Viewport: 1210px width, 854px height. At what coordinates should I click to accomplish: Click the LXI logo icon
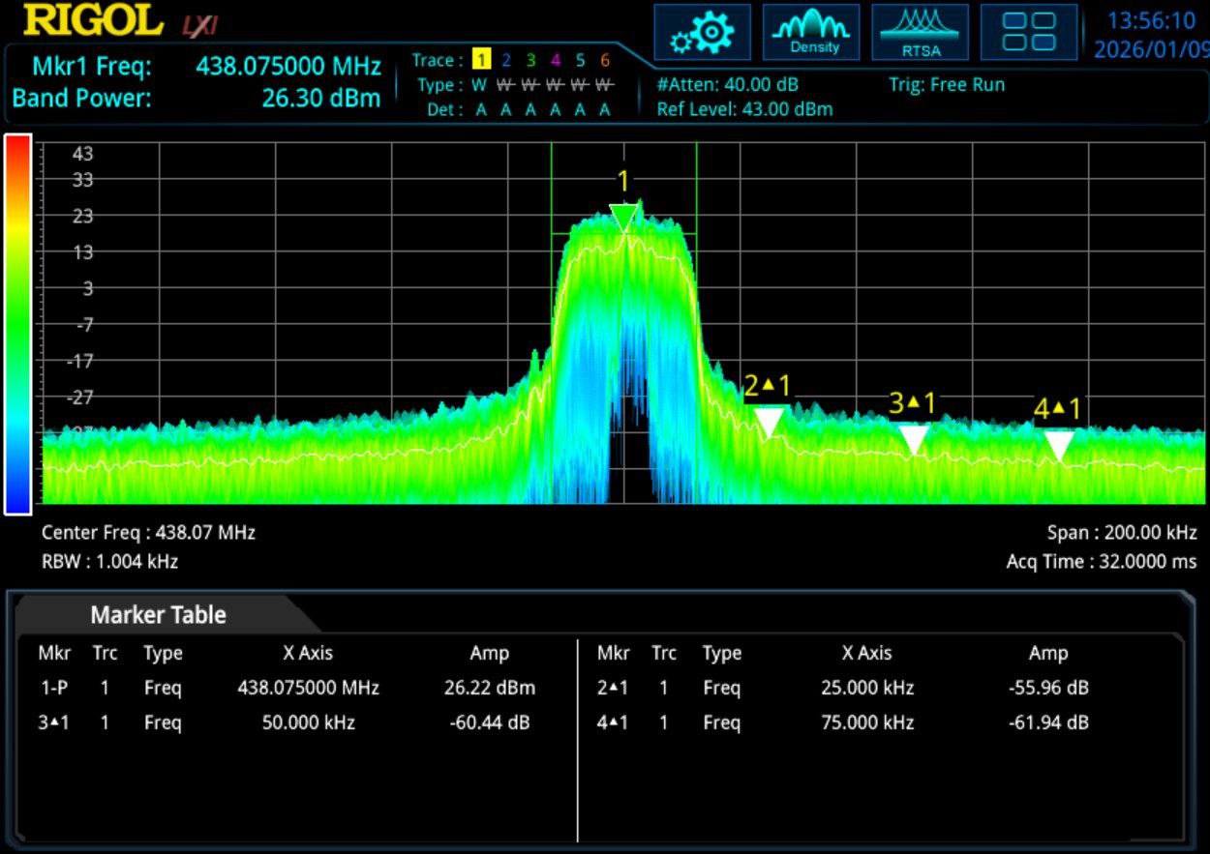(x=201, y=26)
